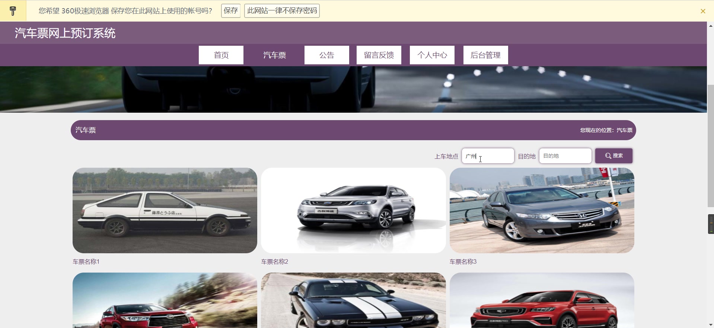Open 个人中心 from the navigation
714x328 pixels.
click(432, 55)
